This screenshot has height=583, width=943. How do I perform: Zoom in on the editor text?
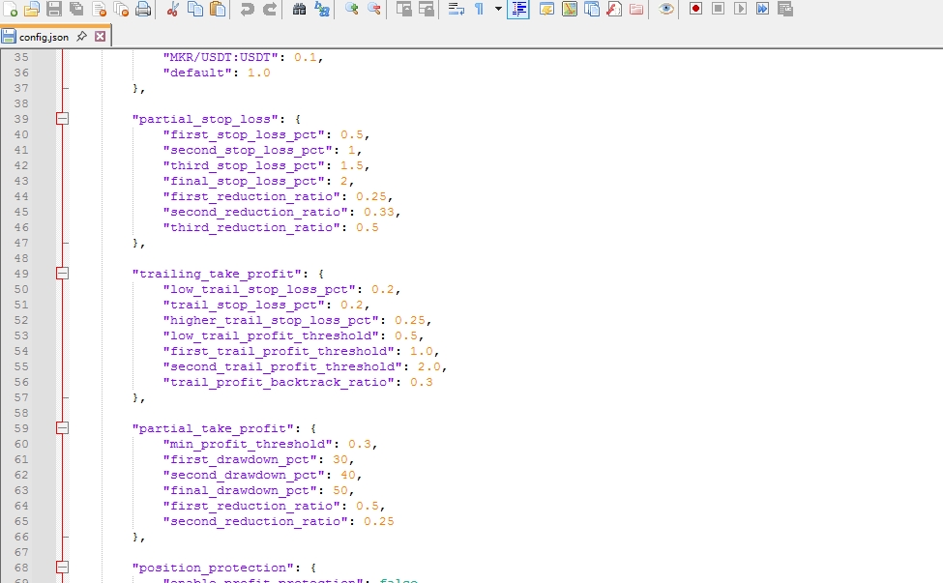[x=351, y=9]
